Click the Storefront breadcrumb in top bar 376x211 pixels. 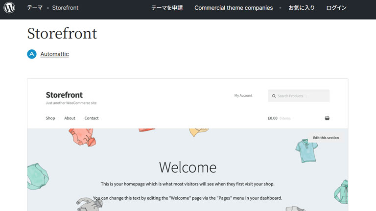tap(65, 8)
